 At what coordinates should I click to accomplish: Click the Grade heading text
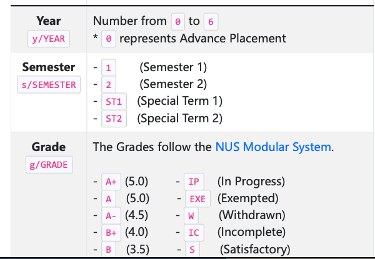(49, 147)
